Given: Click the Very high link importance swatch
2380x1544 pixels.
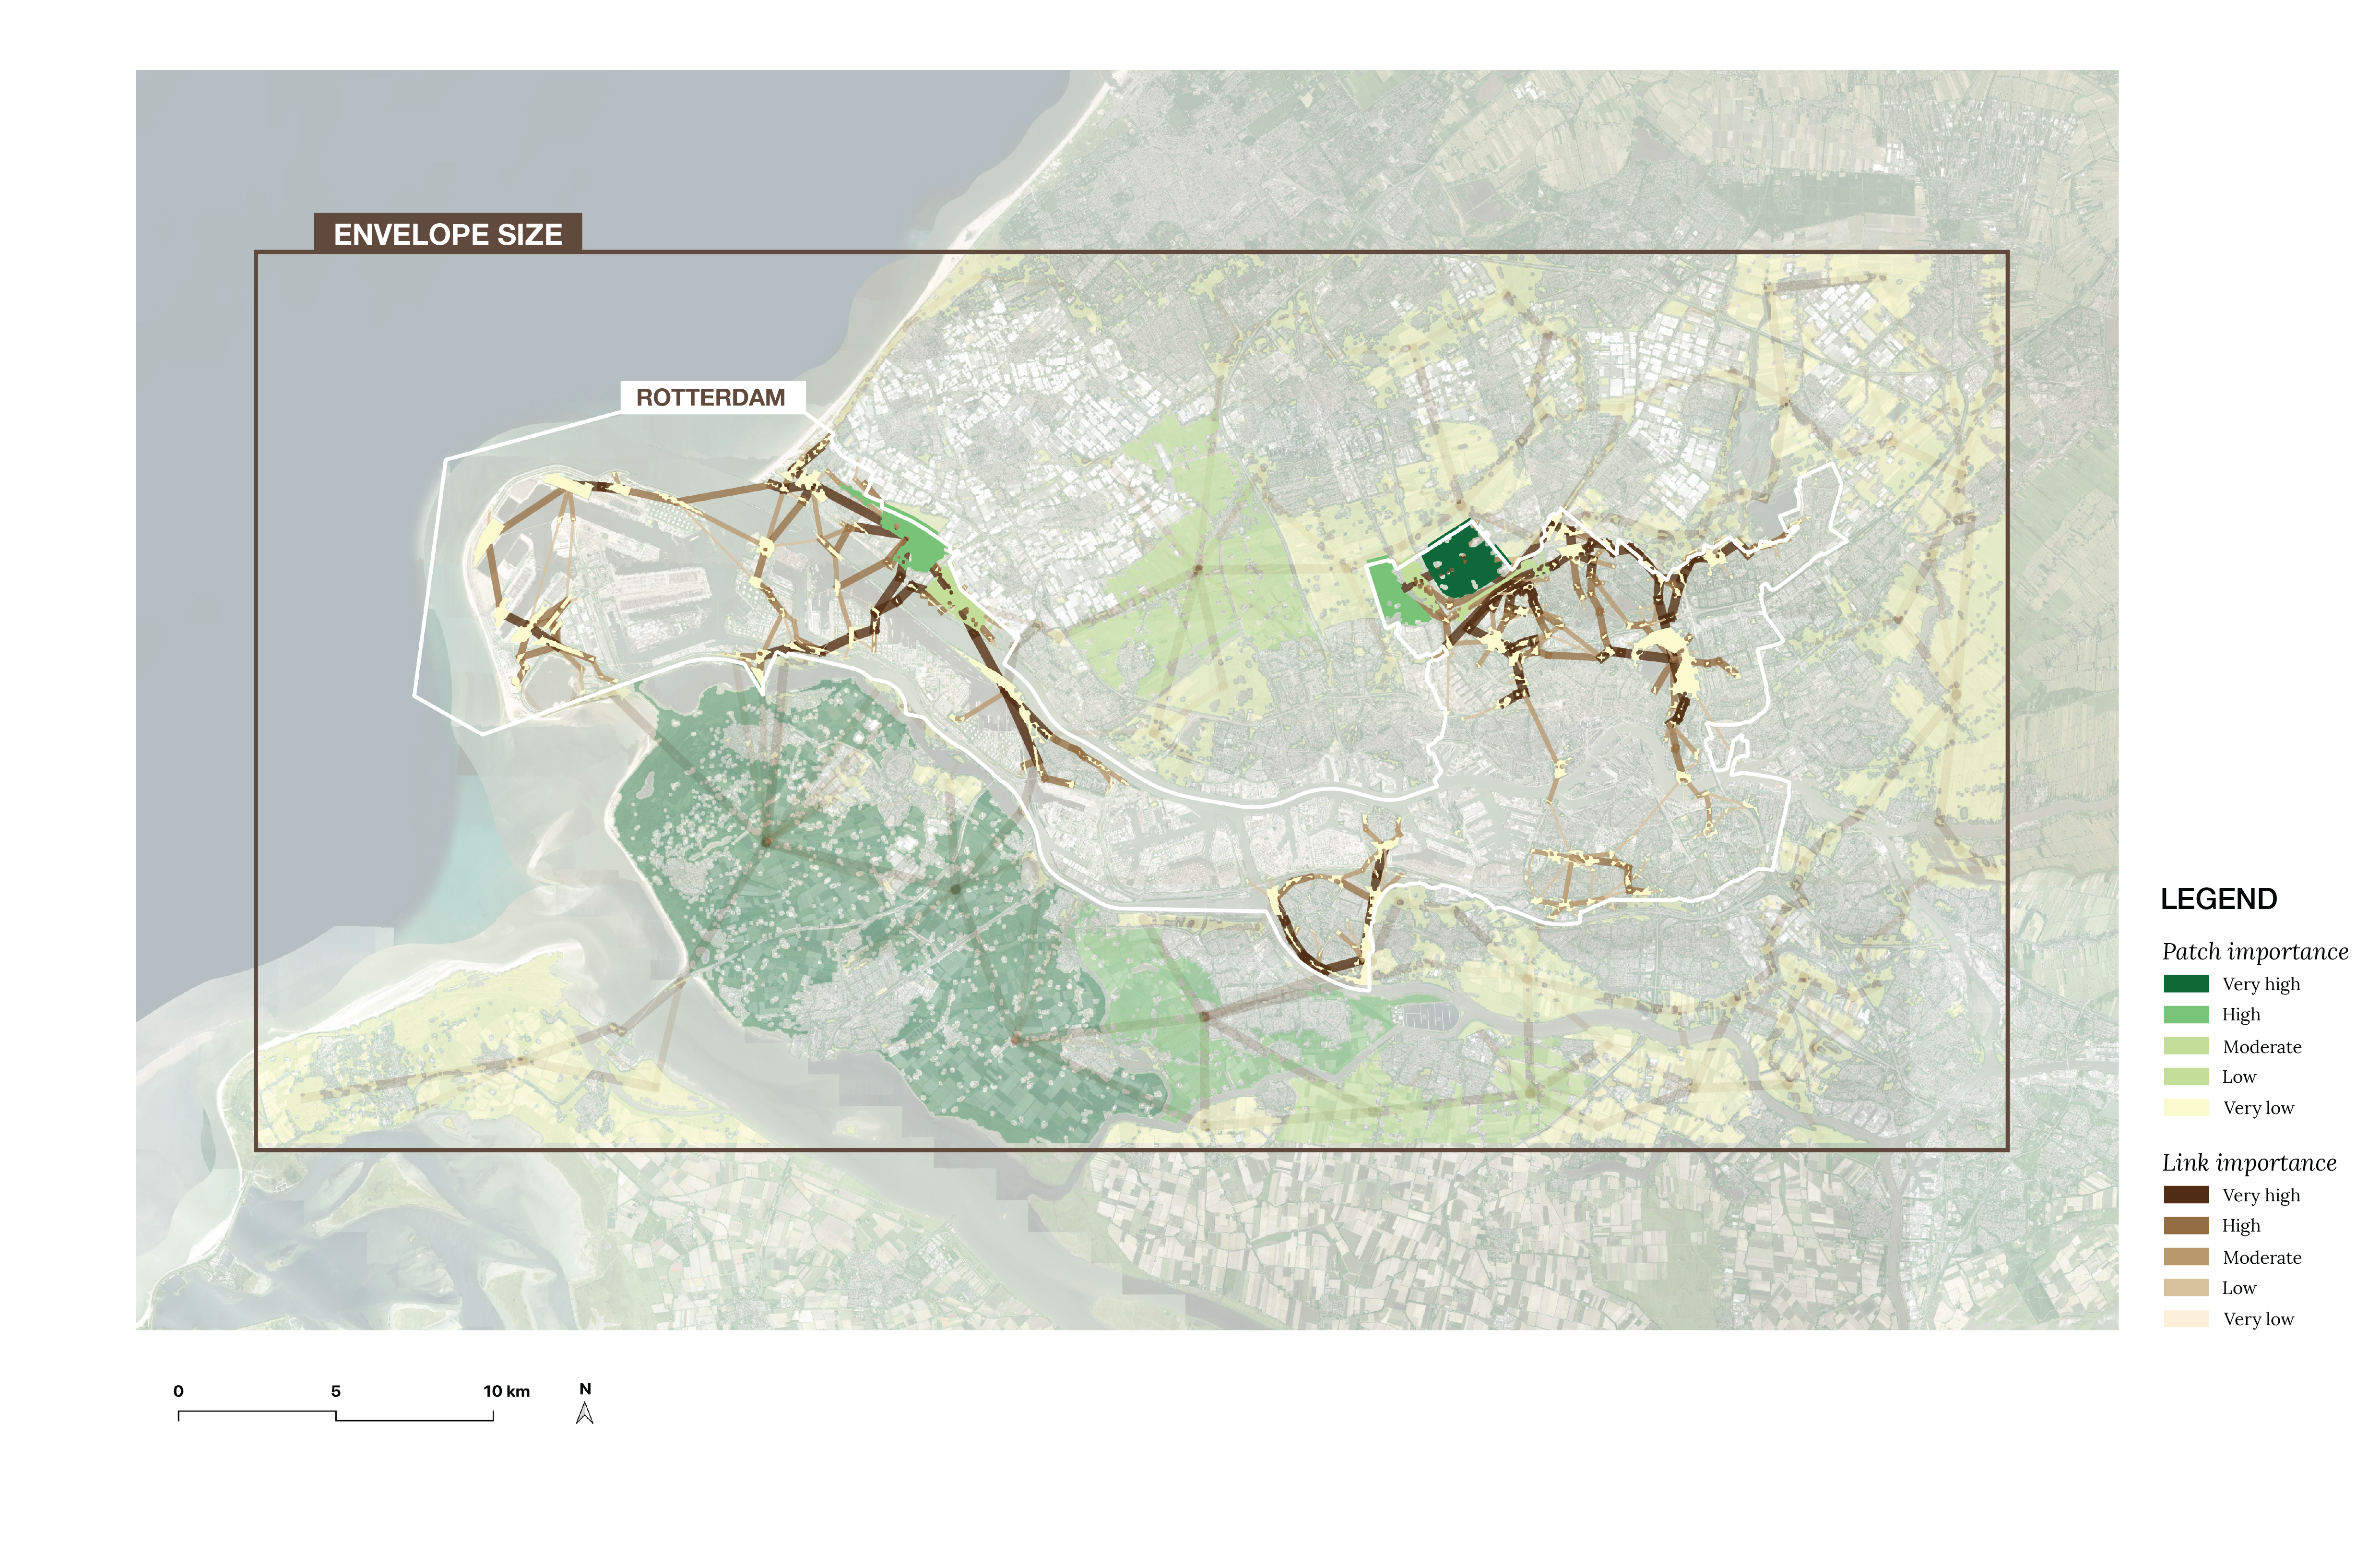Looking at the screenshot, I should tap(2186, 1195).
